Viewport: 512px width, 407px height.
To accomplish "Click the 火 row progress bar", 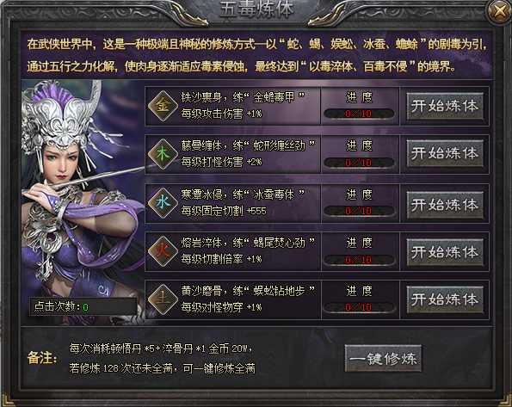I will pos(359,259).
